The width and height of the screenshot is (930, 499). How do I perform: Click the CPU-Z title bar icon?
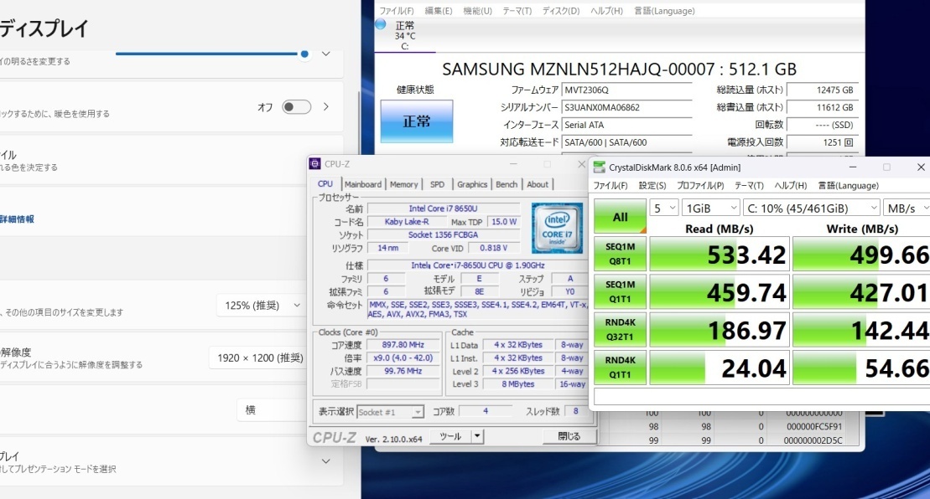tap(315, 164)
